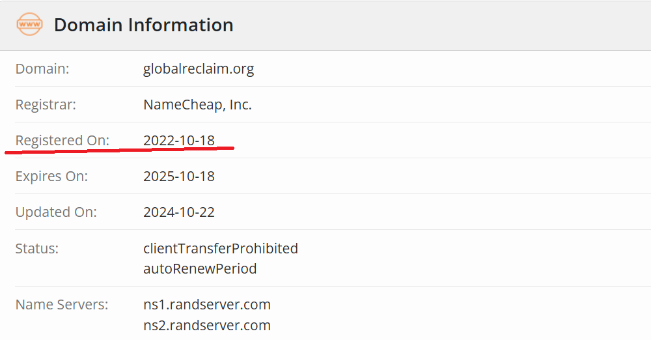Click the NameCheap, Inc. registrar value

pos(197,104)
